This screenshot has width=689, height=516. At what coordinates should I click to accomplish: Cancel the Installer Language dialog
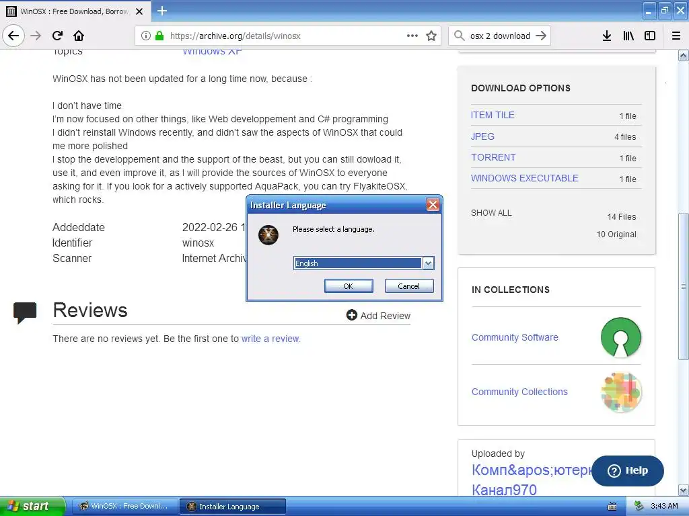point(408,286)
